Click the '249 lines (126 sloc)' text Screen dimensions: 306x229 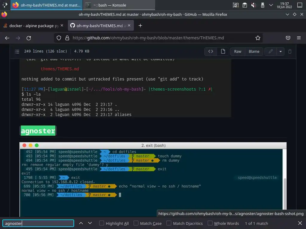click(45, 51)
